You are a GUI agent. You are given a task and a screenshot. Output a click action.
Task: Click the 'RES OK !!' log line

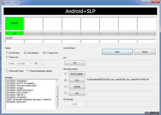point(16,95)
